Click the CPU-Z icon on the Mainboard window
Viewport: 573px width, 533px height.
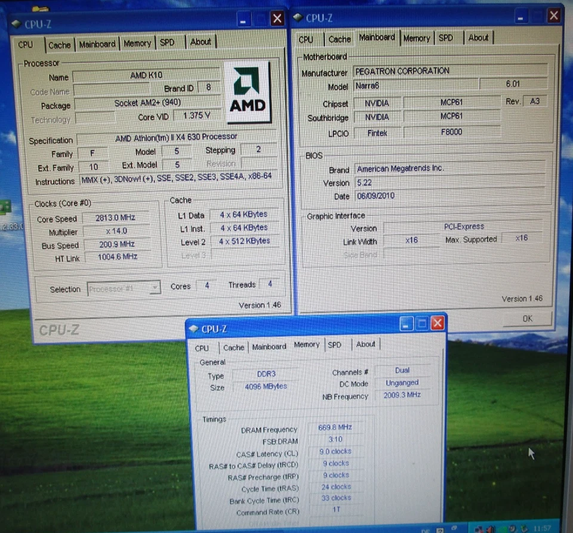click(297, 18)
